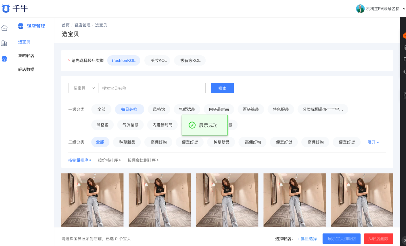
Task: Open the home icon in left rail
Action: [x=4, y=28]
